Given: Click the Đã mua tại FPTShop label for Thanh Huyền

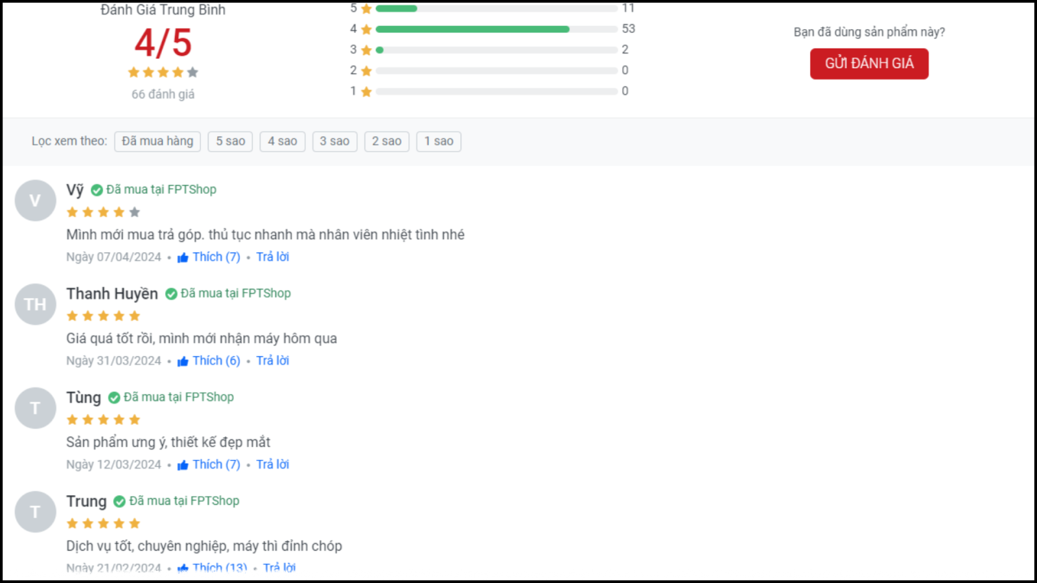Looking at the screenshot, I should tap(236, 293).
